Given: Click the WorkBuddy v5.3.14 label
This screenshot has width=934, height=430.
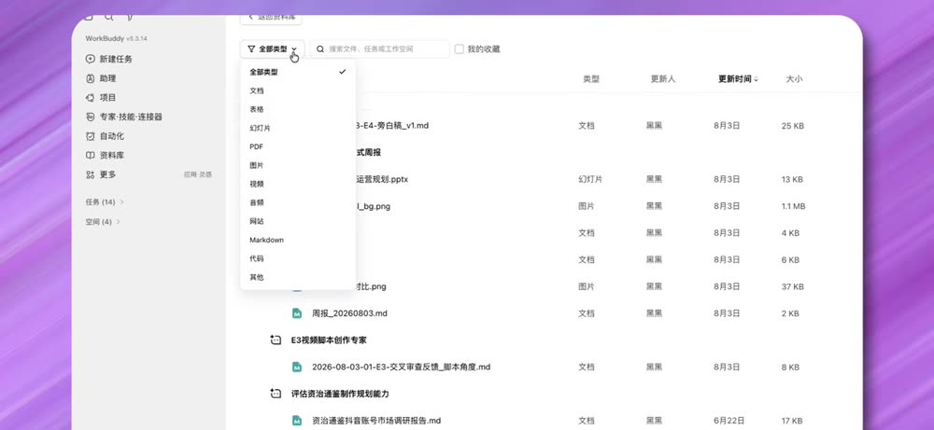Looking at the screenshot, I should click(116, 38).
